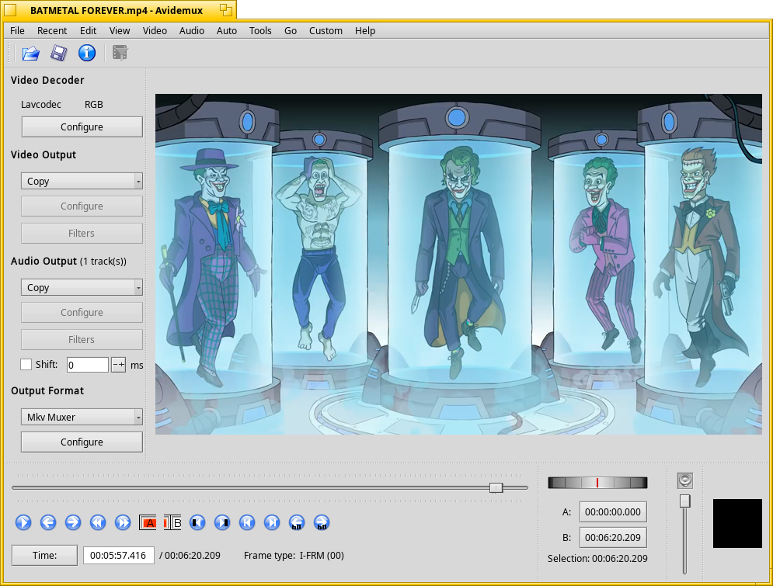Click the Time: button

coord(44,556)
